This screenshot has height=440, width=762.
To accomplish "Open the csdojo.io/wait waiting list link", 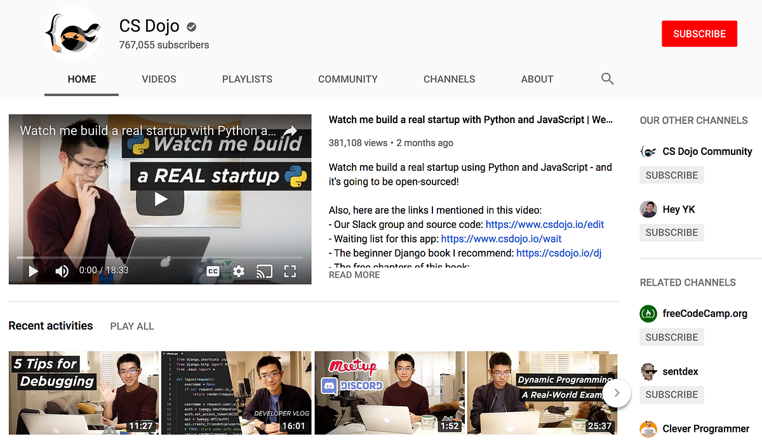I will click(x=500, y=238).
